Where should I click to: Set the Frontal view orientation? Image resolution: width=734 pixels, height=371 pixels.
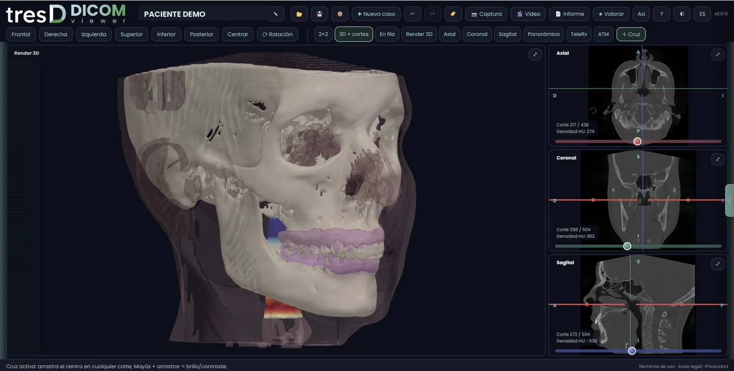click(21, 34)
